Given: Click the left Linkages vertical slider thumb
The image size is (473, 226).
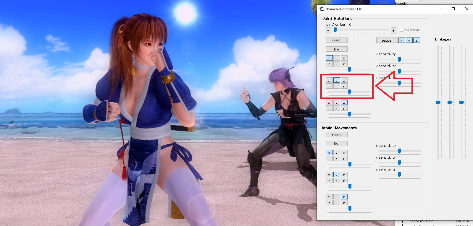Looking at the screenshot, I should tap(438, 102).
